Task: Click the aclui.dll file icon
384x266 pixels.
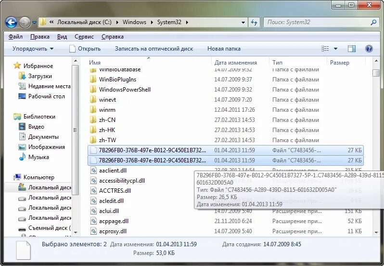Action: pyautogui.click(x=93, y=211)
